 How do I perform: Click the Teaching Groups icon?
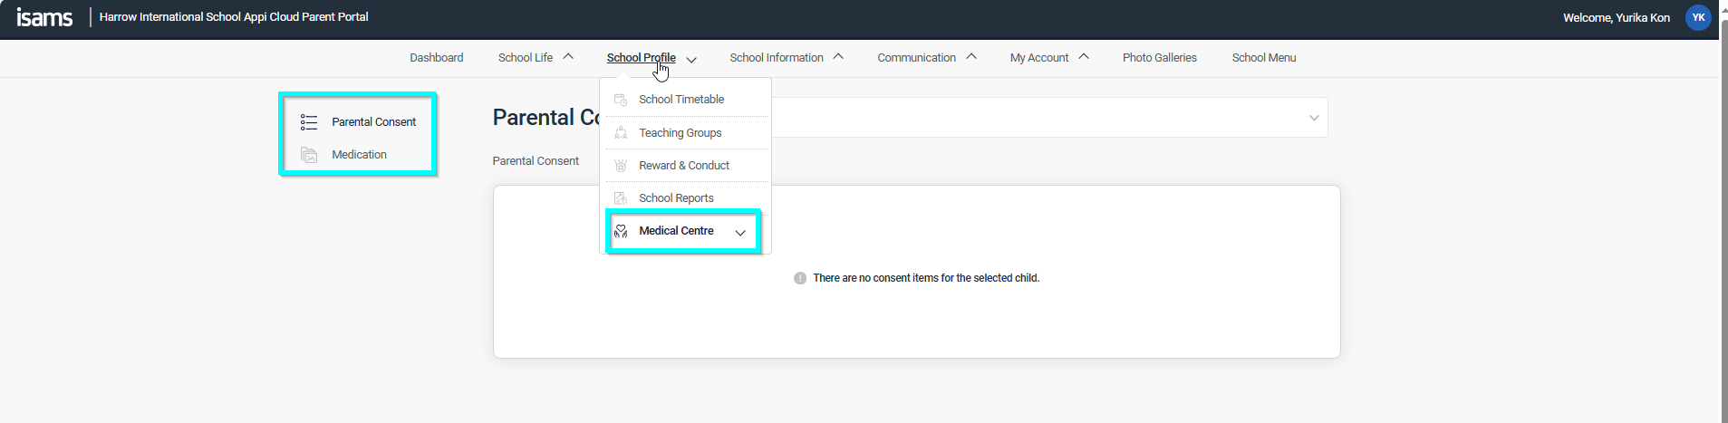point(621,133)
